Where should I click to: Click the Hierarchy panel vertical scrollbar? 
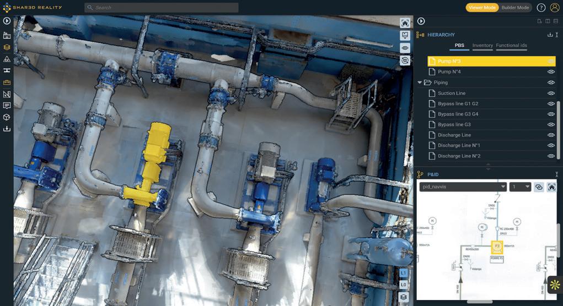pyautogui.click(x=559, y=130)
